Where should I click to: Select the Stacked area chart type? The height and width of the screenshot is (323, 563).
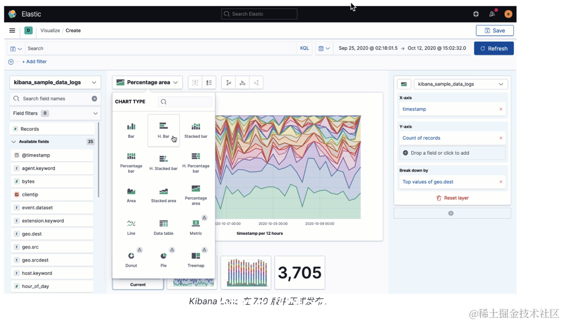[x=163, y=195]
